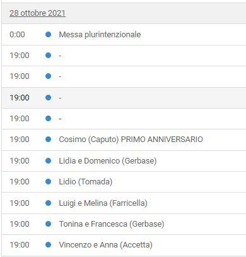
Task: Click the blue dot beside Lidia e Domenico
Action: click(x=48, y=161)
